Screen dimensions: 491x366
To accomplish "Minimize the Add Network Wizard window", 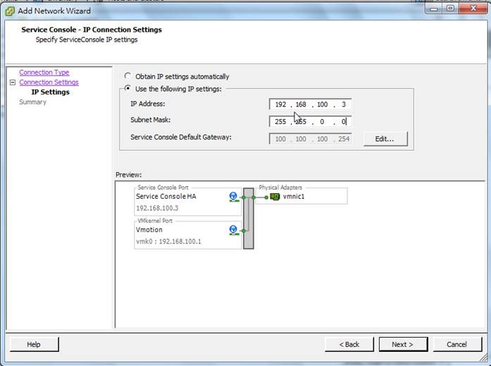I will 434,8.
